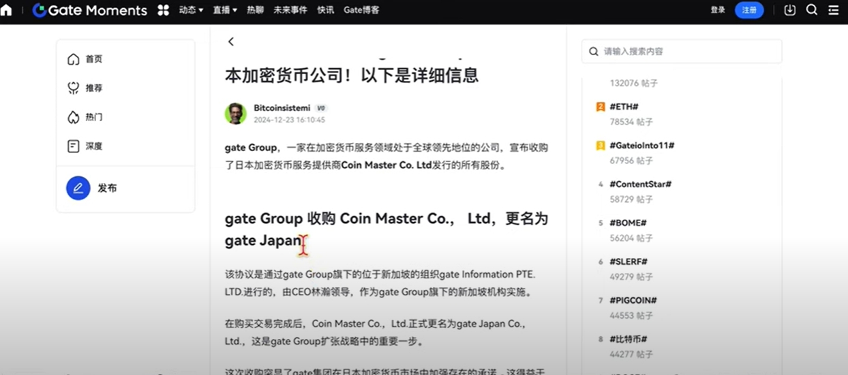Click the 132076 帖子 count
This screenshot has width=848, height=375.
click(x=633, y=83)
